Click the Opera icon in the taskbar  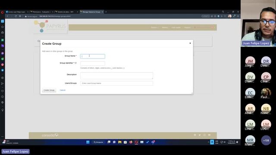(x=136, y=142)
